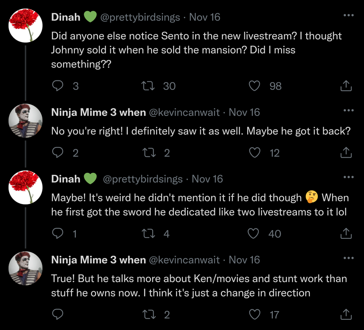The image size is (364, 330).
Task: Open more options on "No you're right" tweet
Action: click(x=348, y=111)
